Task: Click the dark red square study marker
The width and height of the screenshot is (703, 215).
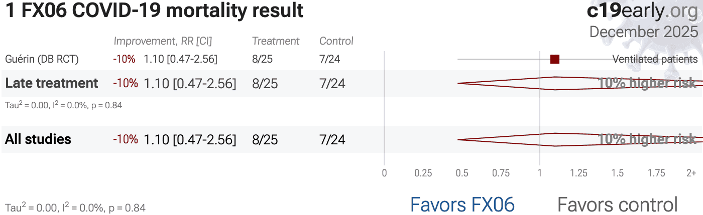Action: coord(554,59)
